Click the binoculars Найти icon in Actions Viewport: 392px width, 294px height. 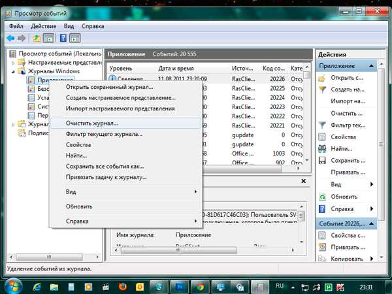click(x=321, y=148)
